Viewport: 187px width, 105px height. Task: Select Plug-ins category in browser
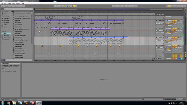pos(6,24)
